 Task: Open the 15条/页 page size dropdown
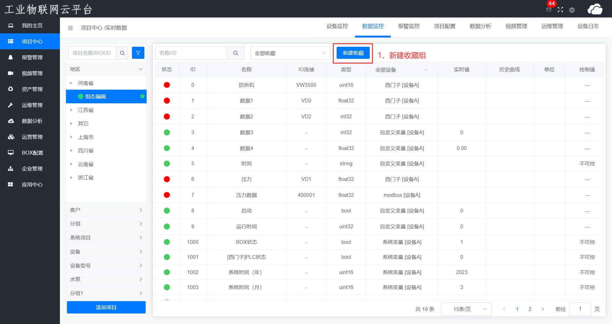(466, 309)
